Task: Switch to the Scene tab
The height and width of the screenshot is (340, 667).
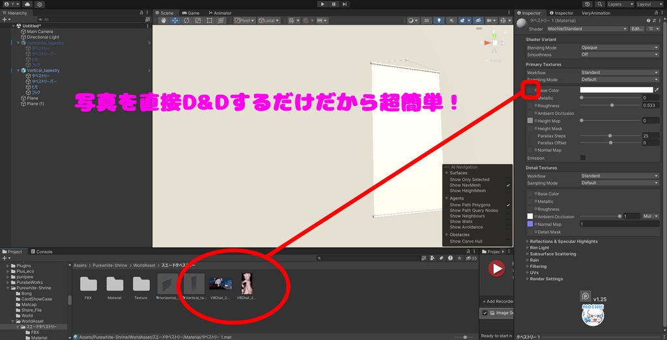Action: [x=163, y=13]
